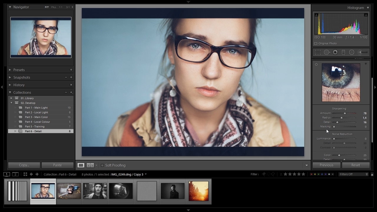The height and width of the screenshot is (212, 377).
Task: Filter photos by rejected flag
Action: coord(273,174)
